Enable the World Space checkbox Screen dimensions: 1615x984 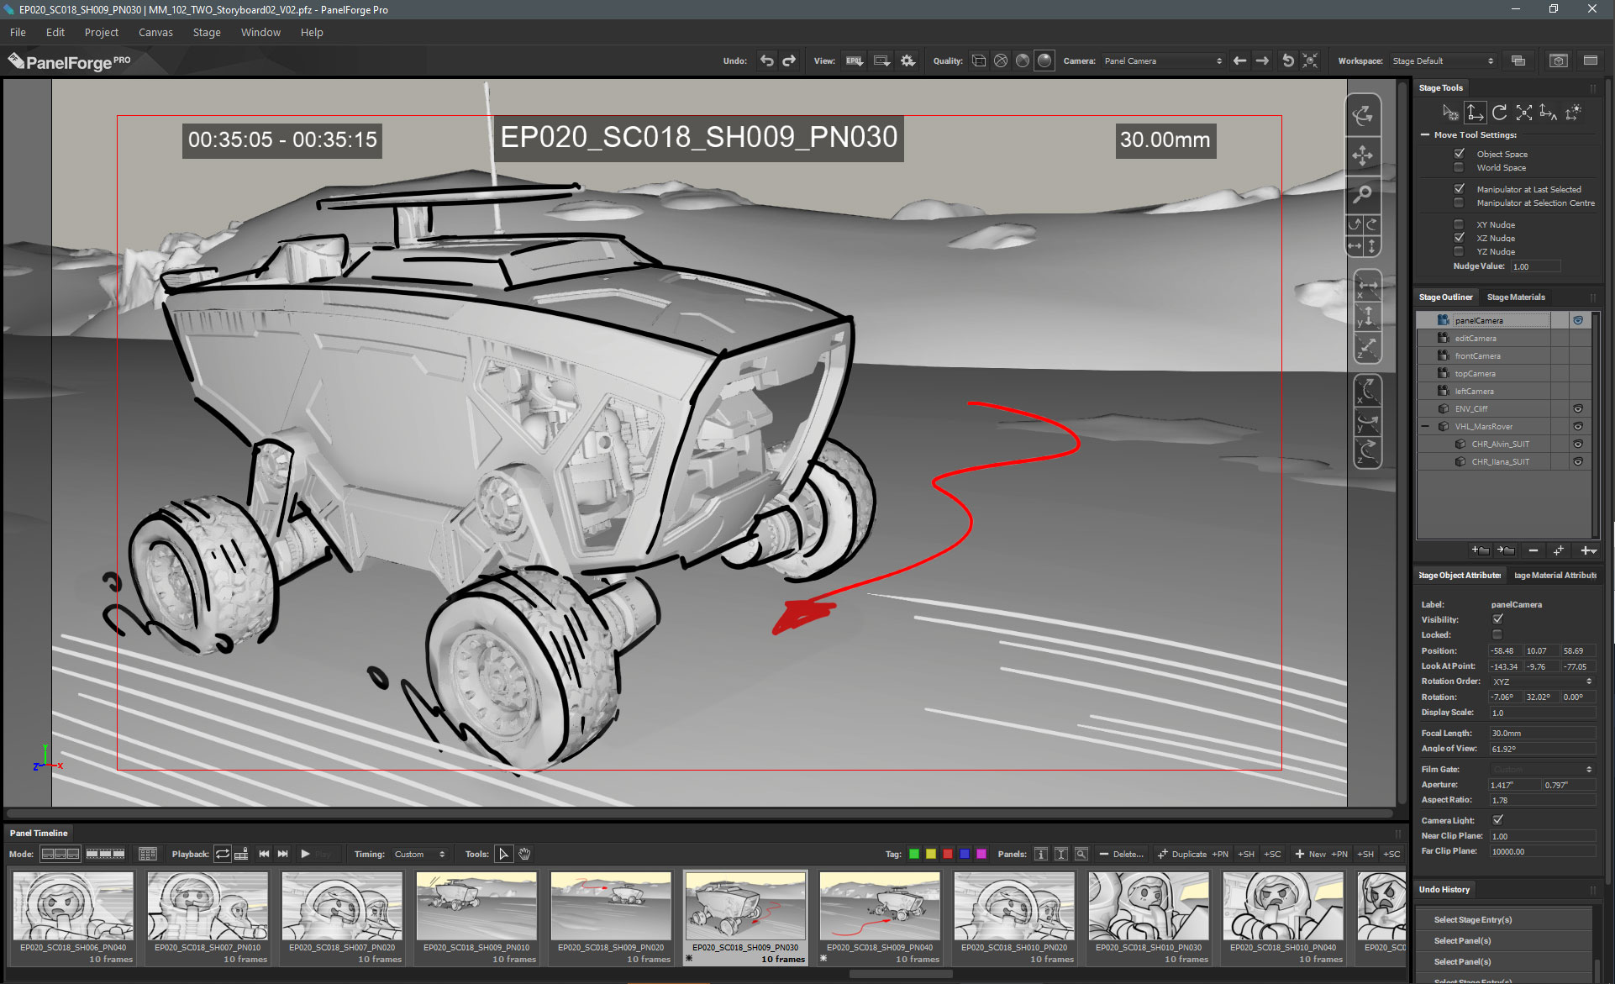point(1459,167)
